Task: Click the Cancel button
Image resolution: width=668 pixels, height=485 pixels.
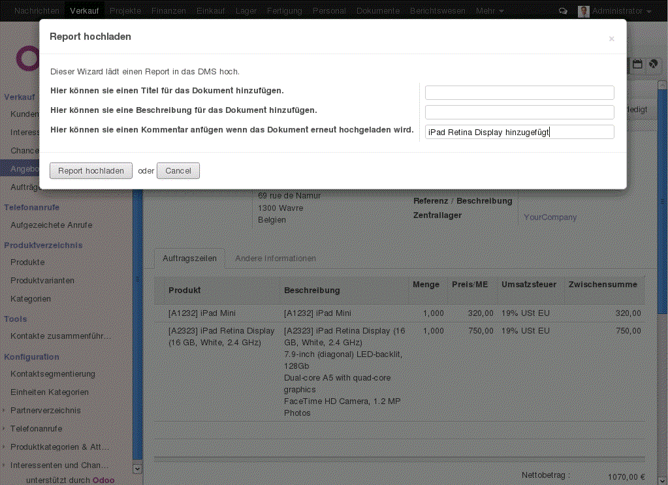Action: coord(178,171)
